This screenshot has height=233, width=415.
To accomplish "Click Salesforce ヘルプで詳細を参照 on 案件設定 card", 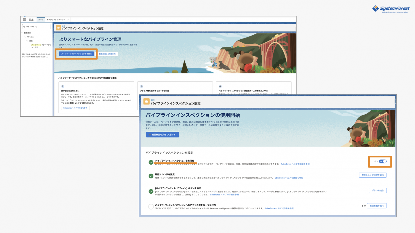I will (75, 108).
